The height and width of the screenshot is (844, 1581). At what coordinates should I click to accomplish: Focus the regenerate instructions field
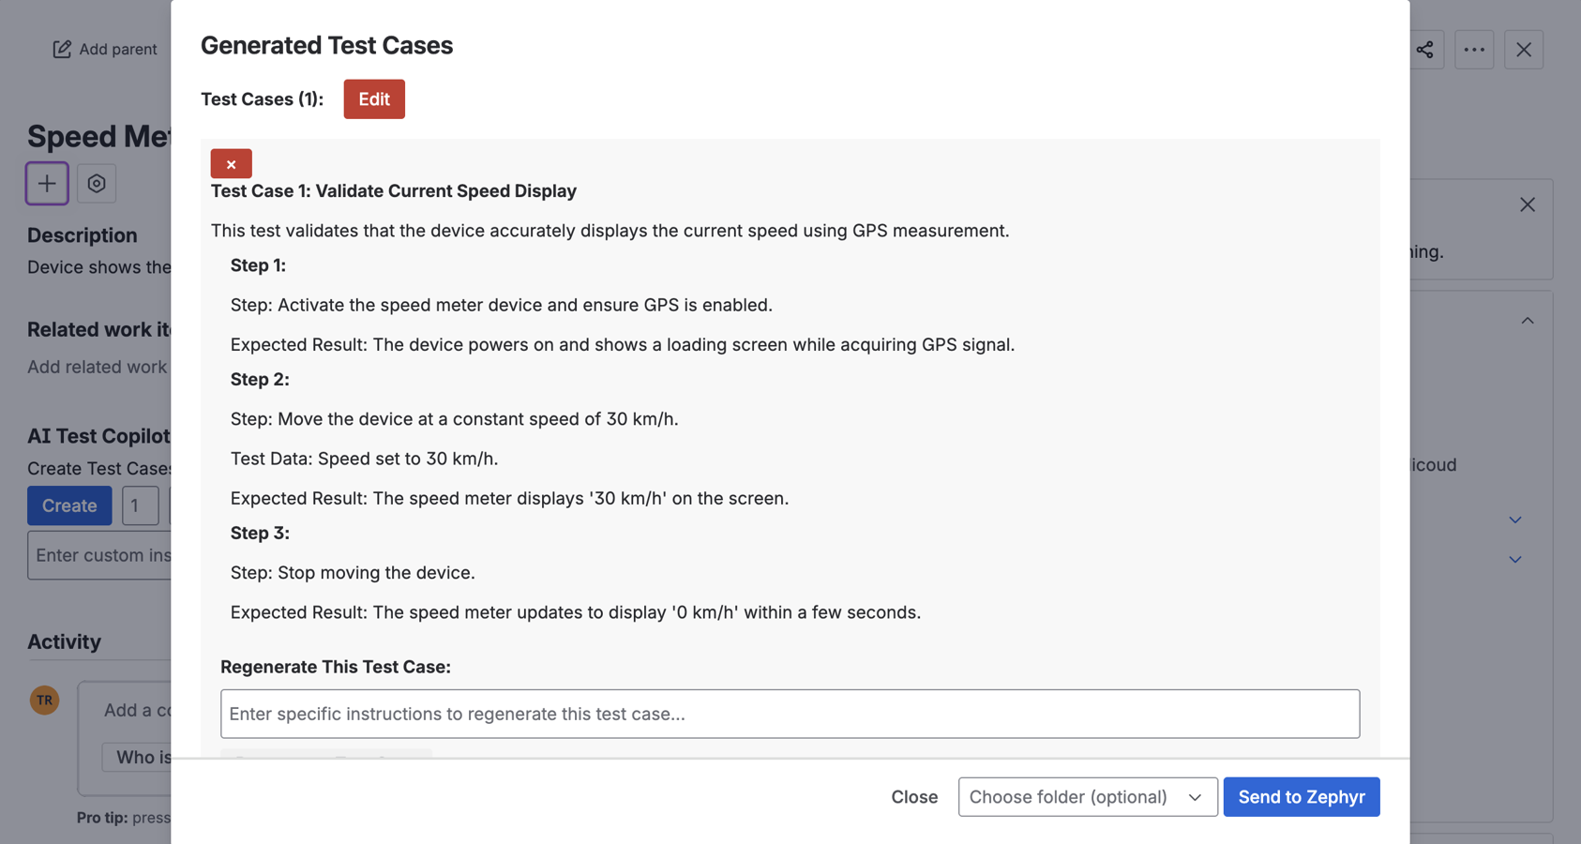point(790,714)
